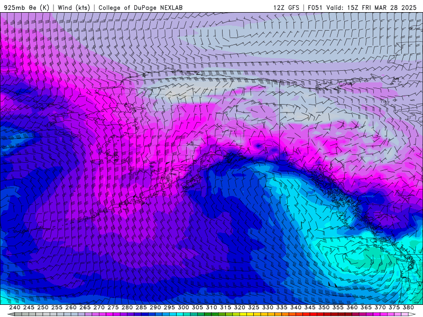Click the 305 colorbar value
The image size is (423, 317).
197,307
